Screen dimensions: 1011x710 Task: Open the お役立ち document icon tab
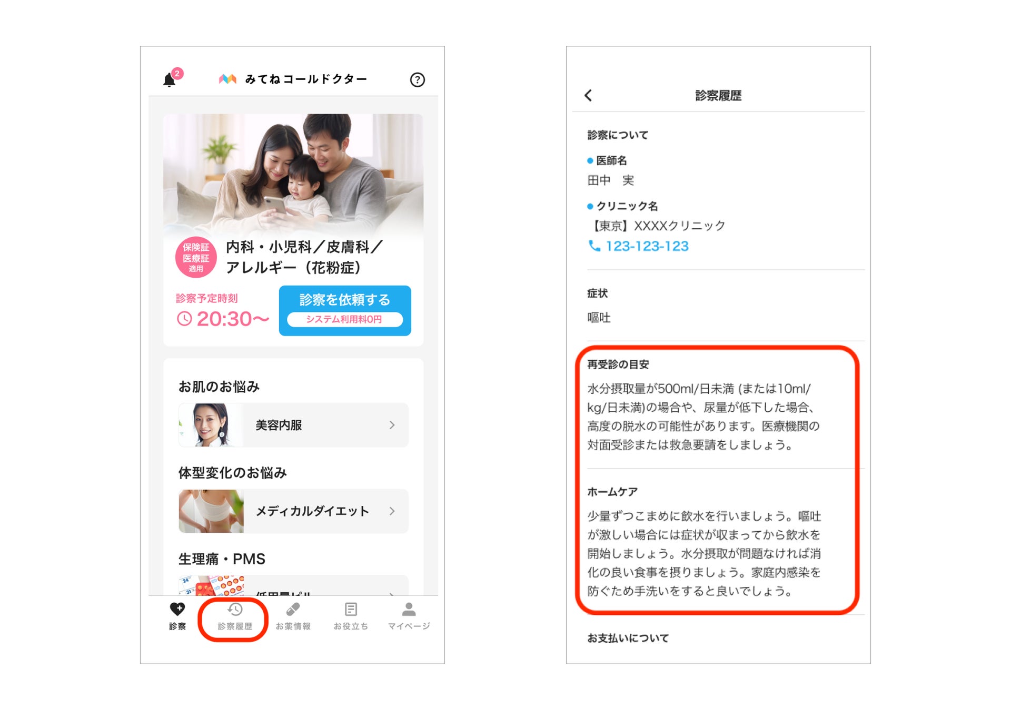tap(351, 610)
